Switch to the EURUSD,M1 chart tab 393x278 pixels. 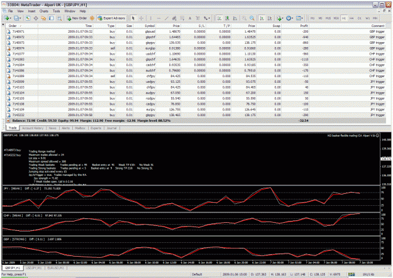pyautogui.click(x=55, y=268)
